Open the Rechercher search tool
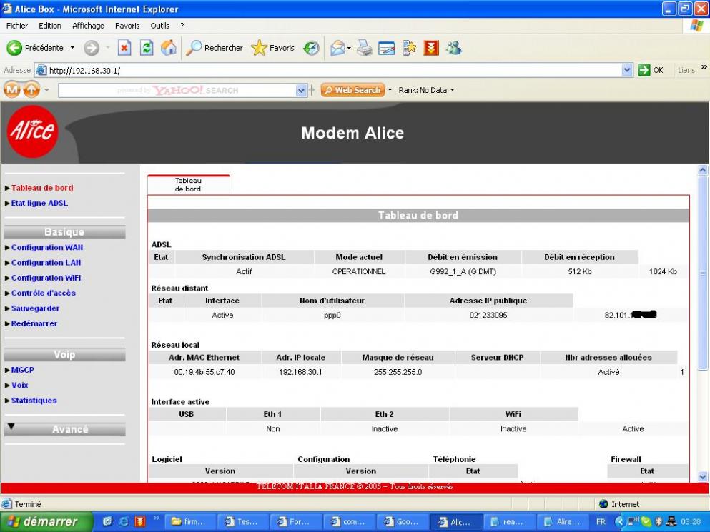The width and height of the screenshot is (710, 532). point(215,48)
